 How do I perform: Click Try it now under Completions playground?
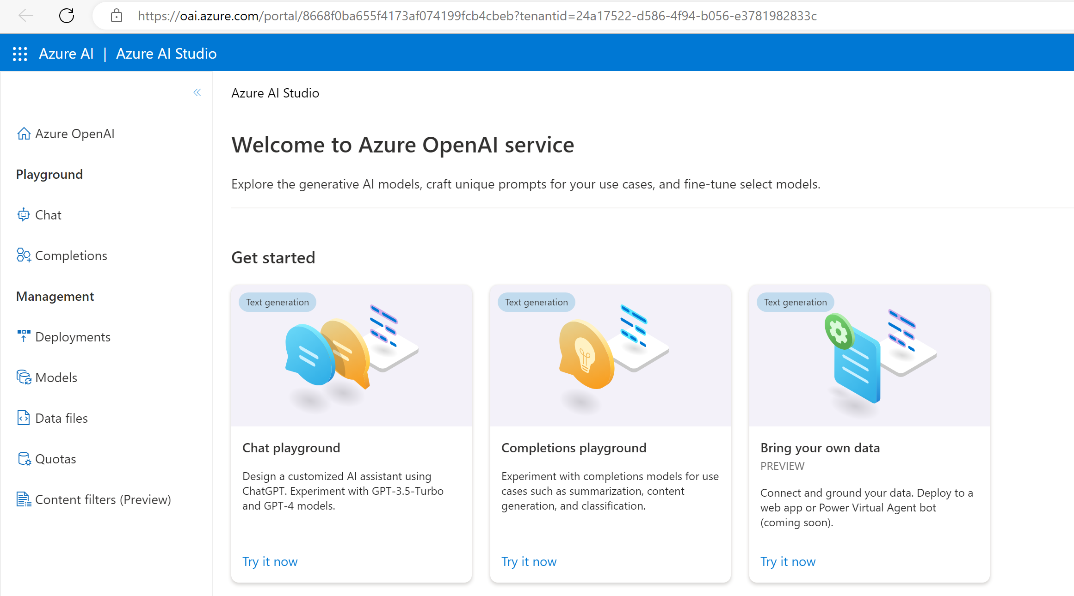pyautogui.click(x=529, y=561)
